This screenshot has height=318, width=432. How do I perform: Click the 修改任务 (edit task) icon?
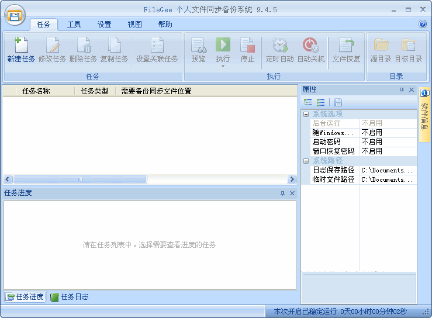click(53, 46)
